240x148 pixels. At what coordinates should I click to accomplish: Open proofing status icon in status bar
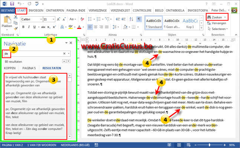[x=96, y=145]
